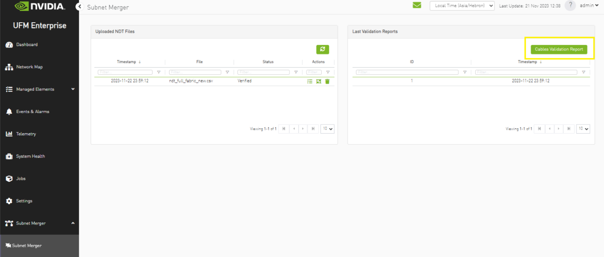The width and height of the screenshot is (604, 257).
Task: Open the mail envelope notifications icon
Action: tap(417, 5)
